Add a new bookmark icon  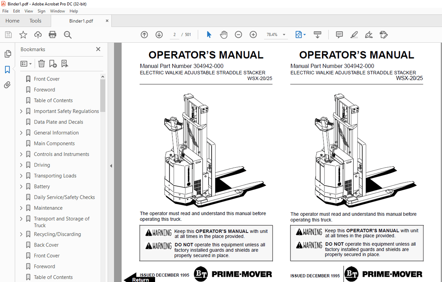(53, 63)
